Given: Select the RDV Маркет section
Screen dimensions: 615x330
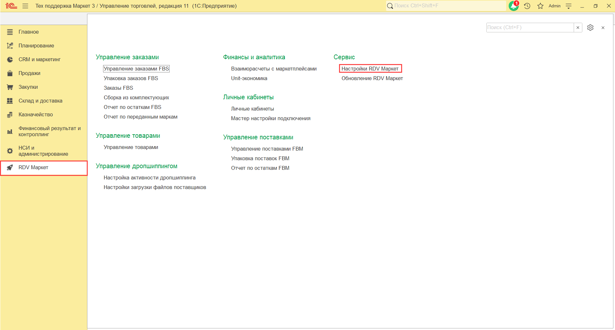Looking at the screenshot, I should point(33,168).
